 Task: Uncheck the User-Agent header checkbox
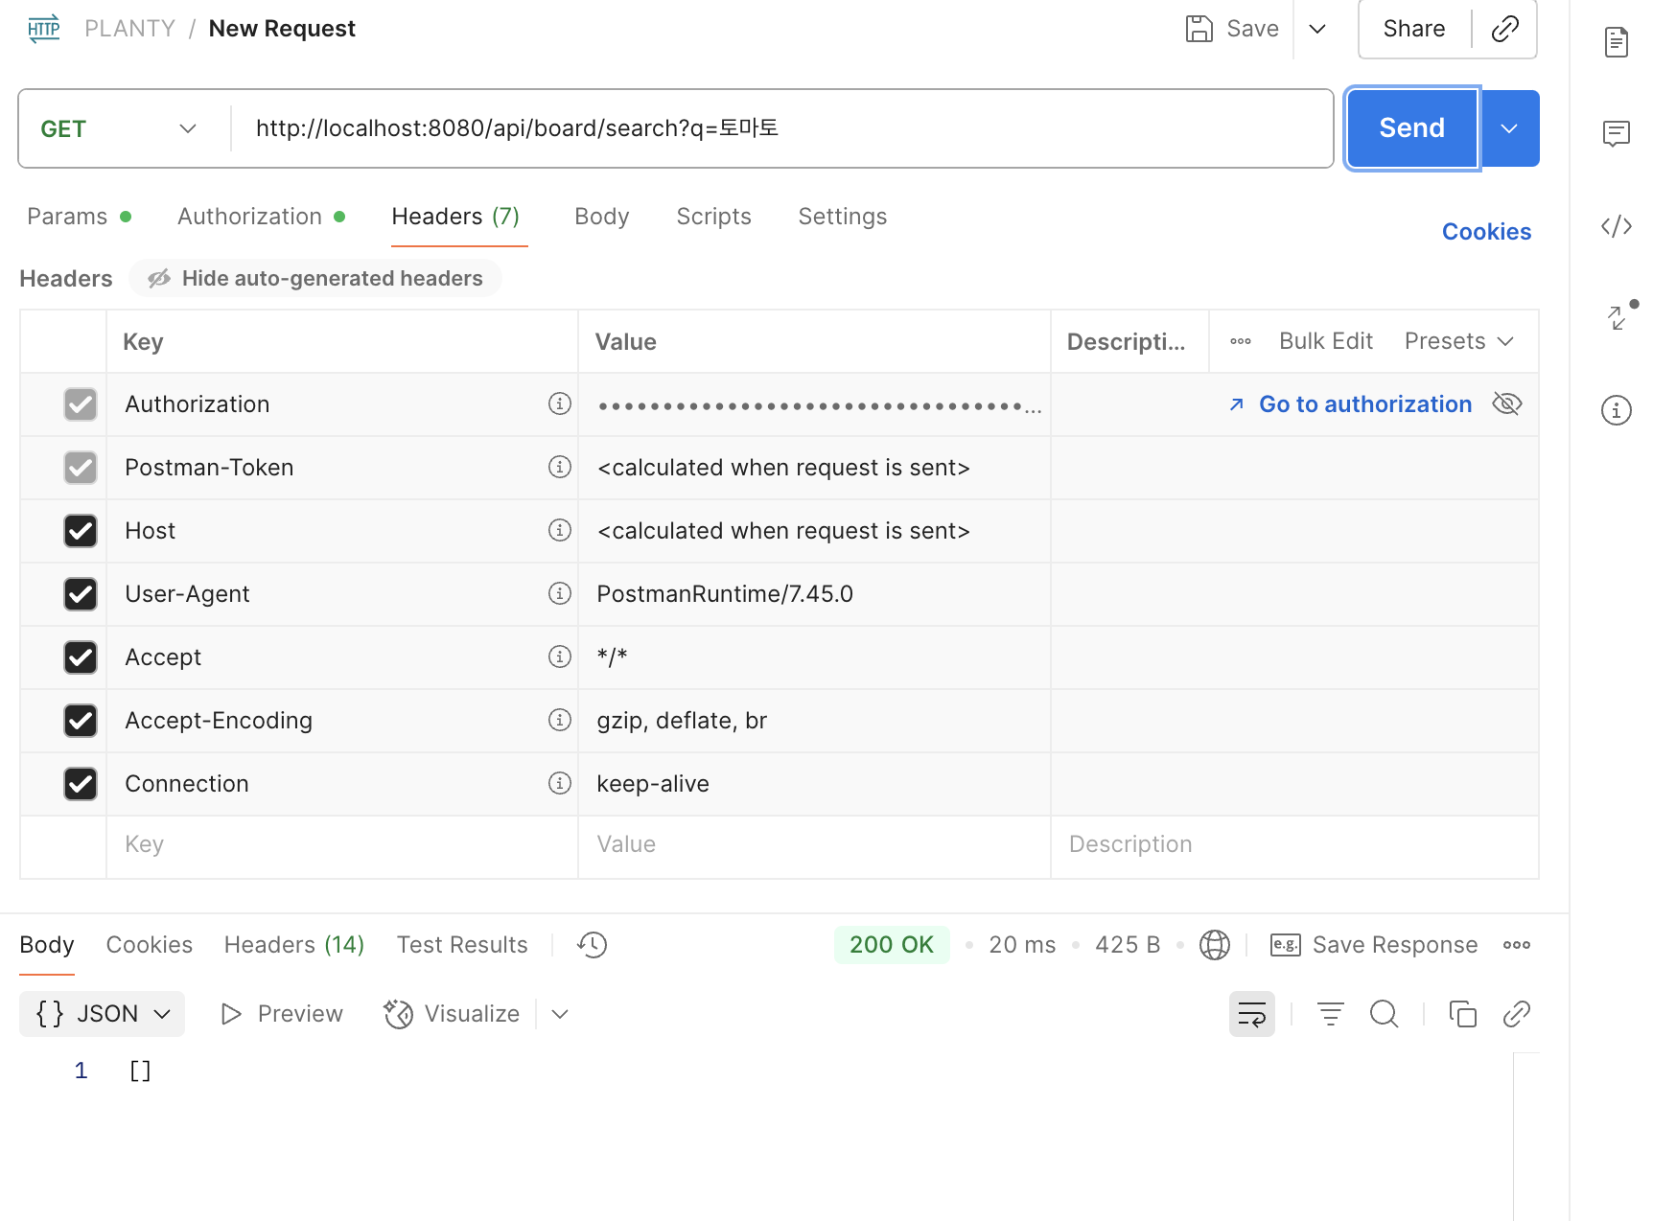point(81,594)
